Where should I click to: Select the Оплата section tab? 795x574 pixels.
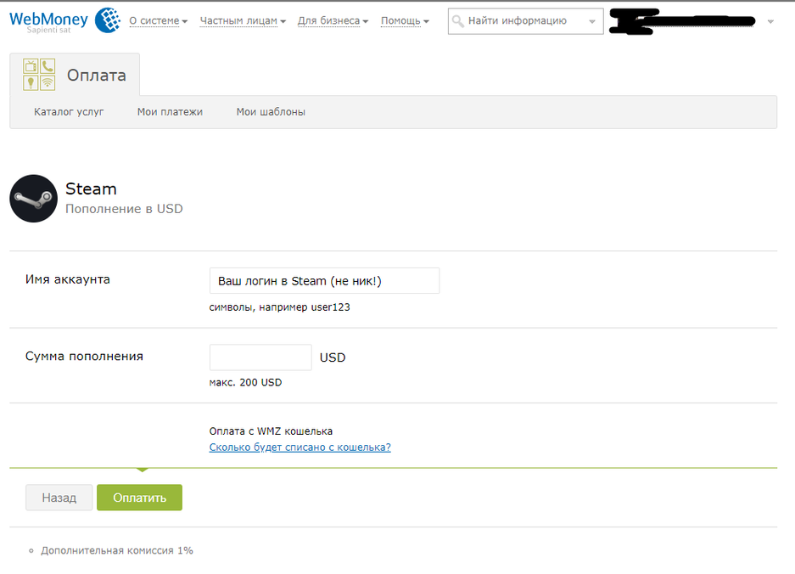point(75,75)
